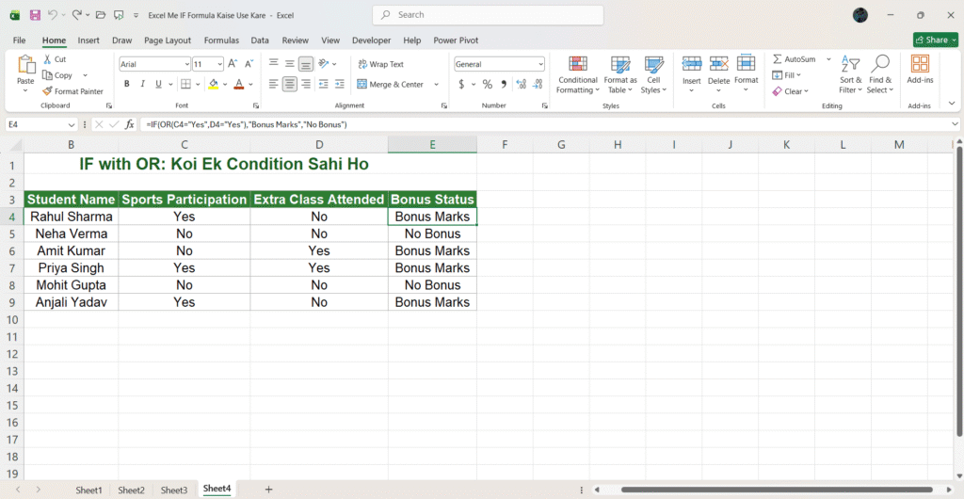The width and height of the screenshot is (964, 499).
Task: Increase font size with larger A icon
Action: pyautogui.click(x=233, y=64)
